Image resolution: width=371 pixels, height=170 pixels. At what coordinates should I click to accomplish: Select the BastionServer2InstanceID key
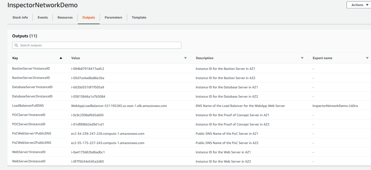click(x=31, y=78)
